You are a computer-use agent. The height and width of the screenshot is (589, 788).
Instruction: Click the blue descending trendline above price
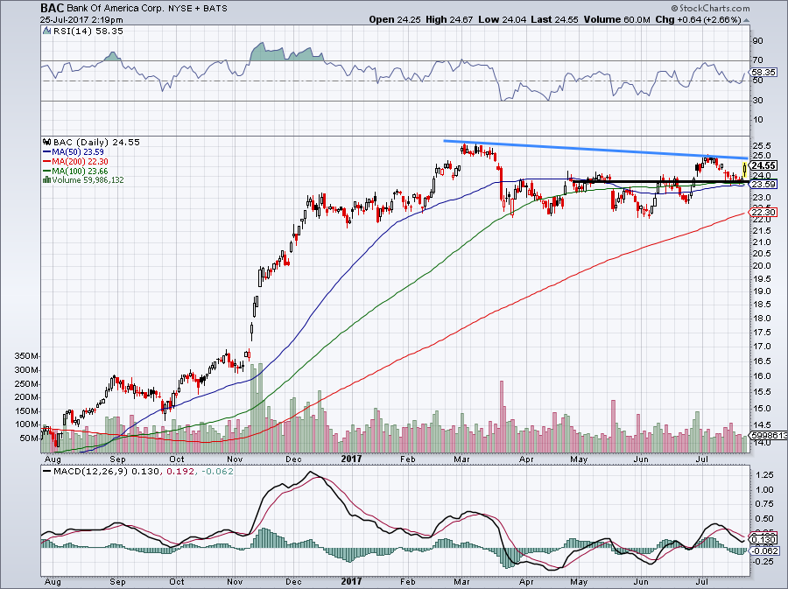(x=595, y=150)
